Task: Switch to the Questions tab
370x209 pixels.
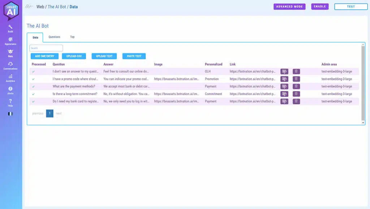Action: coord(55,37)
